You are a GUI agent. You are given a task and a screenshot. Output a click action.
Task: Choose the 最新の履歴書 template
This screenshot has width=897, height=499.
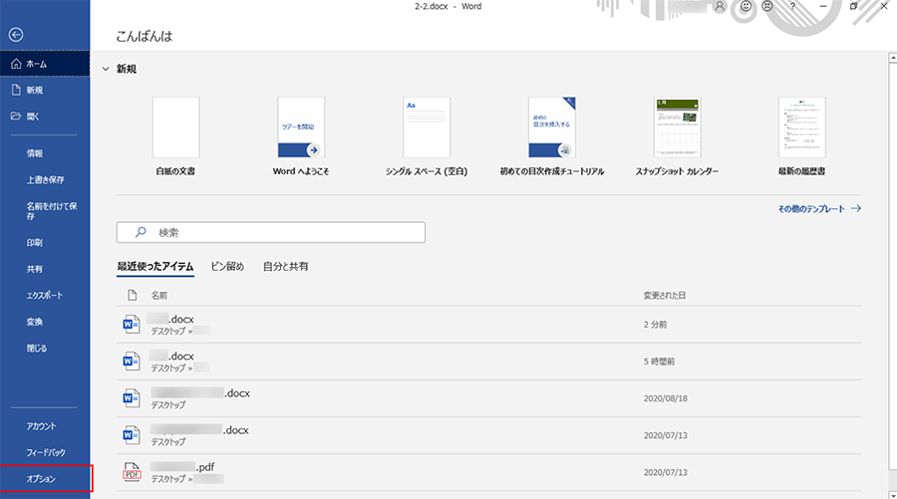(802, 136)
